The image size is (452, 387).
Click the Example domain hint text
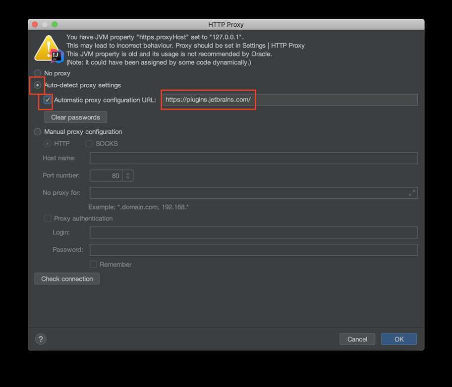point(138,207)
